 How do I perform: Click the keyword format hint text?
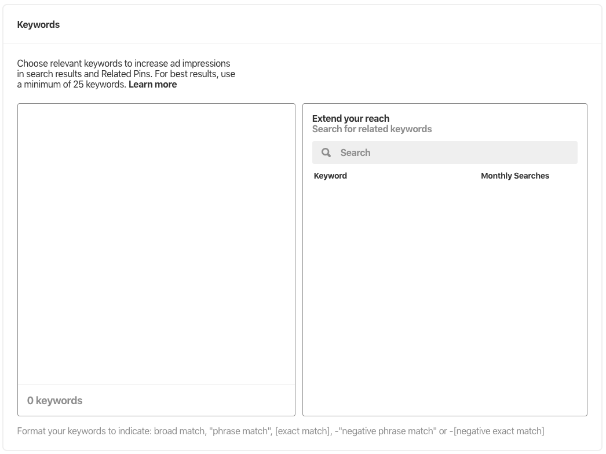(x=280, y=431)
